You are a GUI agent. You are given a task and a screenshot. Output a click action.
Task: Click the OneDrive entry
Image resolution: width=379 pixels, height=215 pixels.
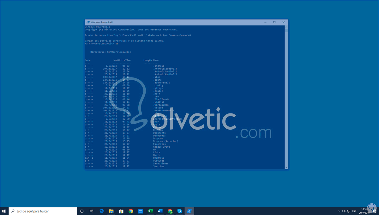[x=159, y=158]
